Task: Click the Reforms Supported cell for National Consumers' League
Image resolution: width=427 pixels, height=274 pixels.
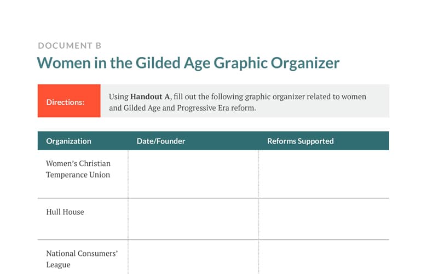Action: (x=324, y=258)
